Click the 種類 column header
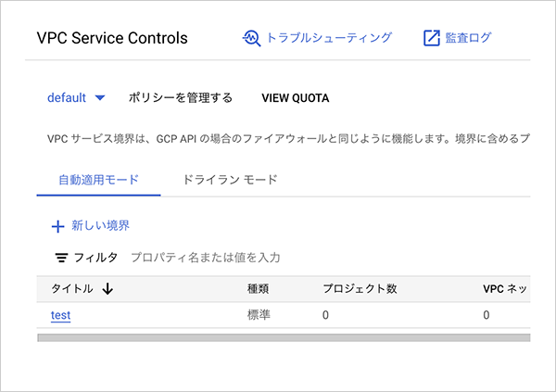The width and height of the screenshot is (556, 392). tap(258, 289)
